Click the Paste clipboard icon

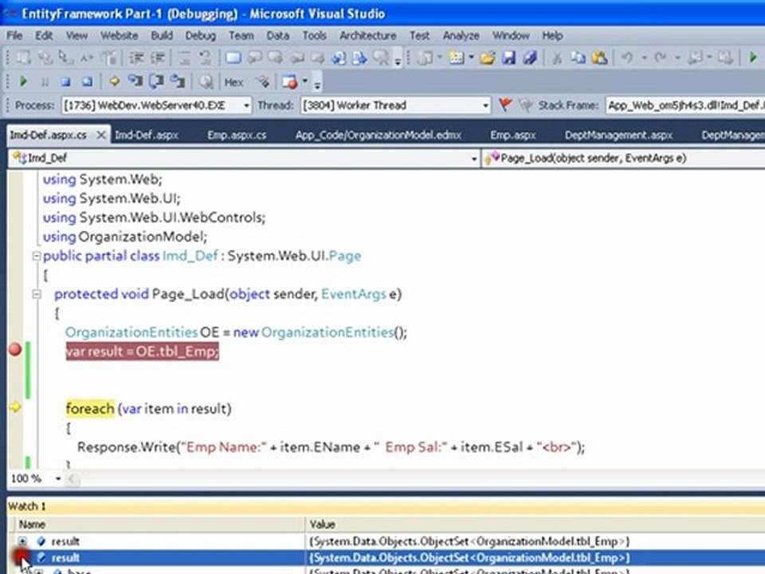[599, 58]
